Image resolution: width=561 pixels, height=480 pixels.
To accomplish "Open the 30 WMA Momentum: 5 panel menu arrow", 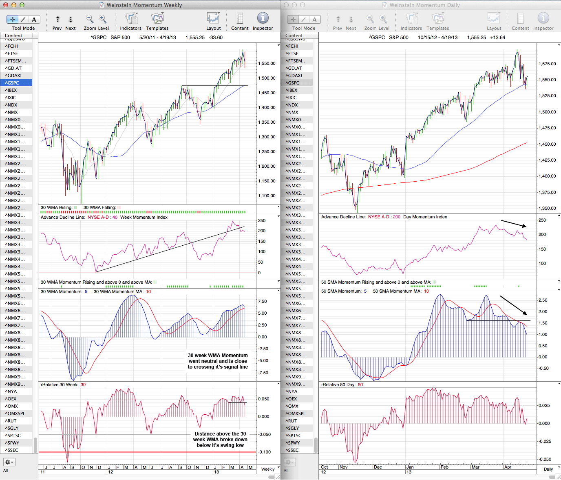I will (x=278, y=291).
